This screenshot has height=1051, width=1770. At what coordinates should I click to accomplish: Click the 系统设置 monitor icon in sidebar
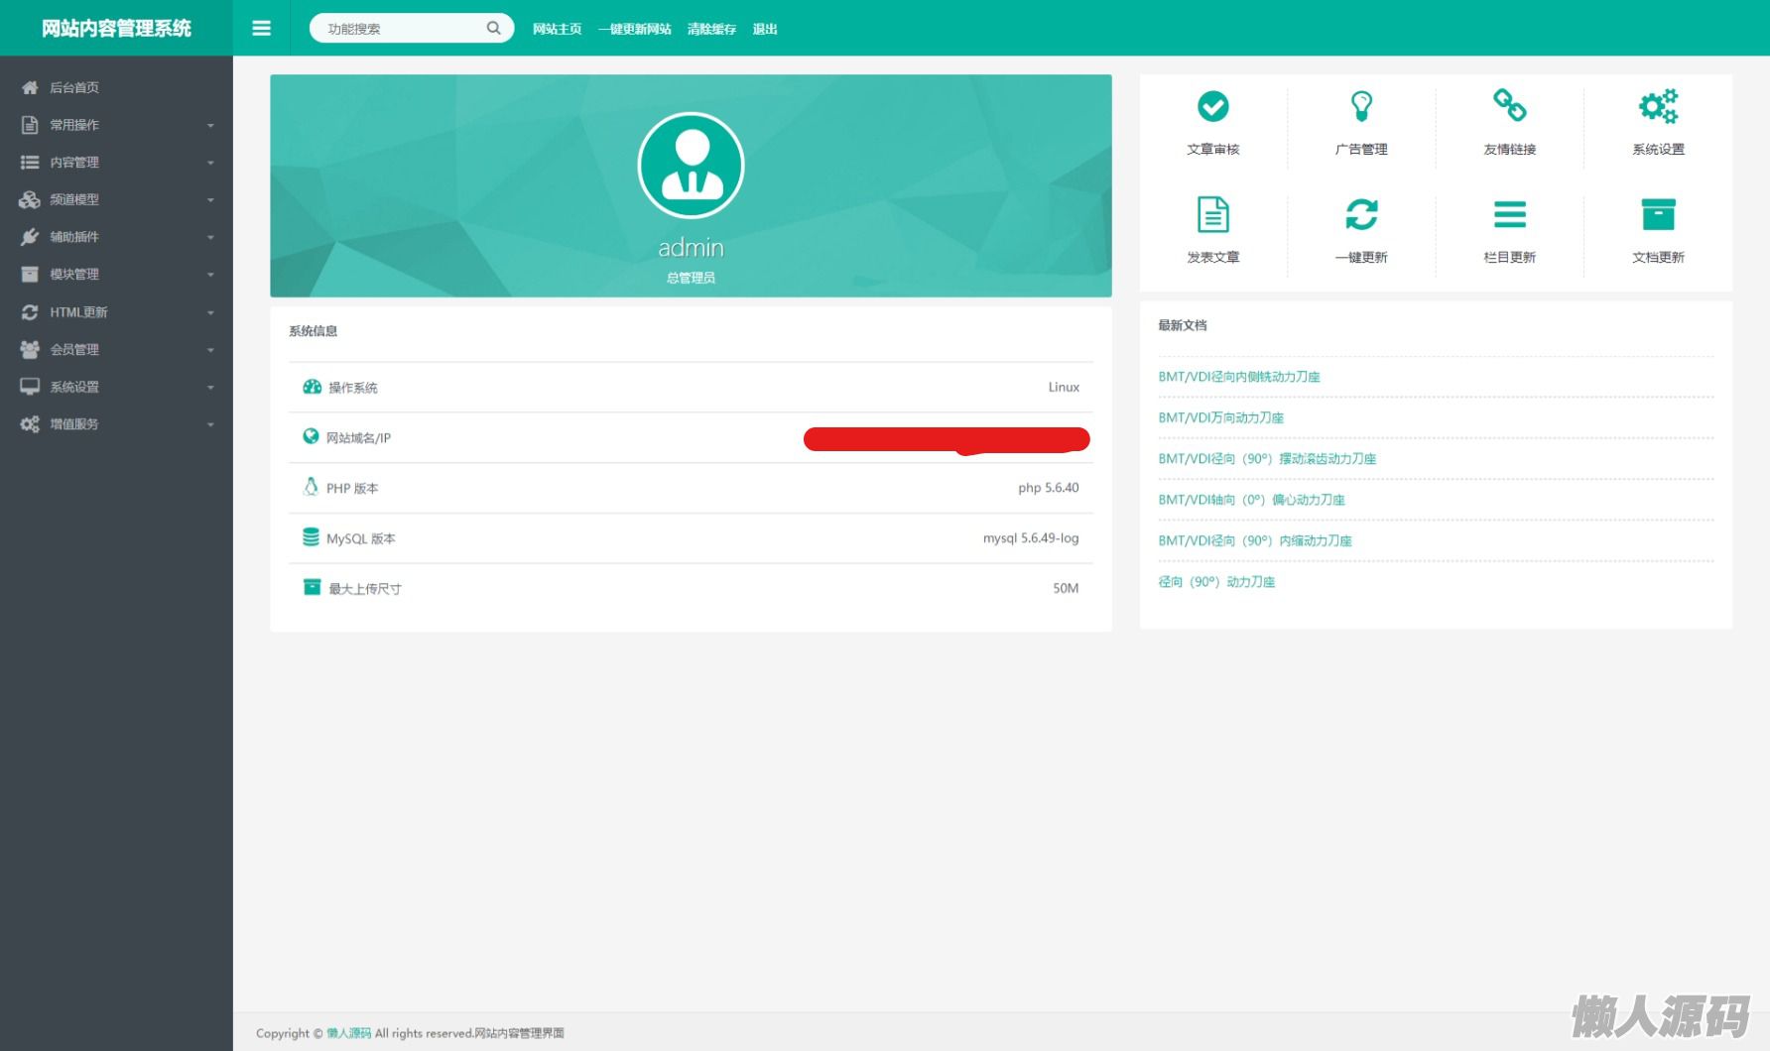pyautogui.click(x=30, y=387)
